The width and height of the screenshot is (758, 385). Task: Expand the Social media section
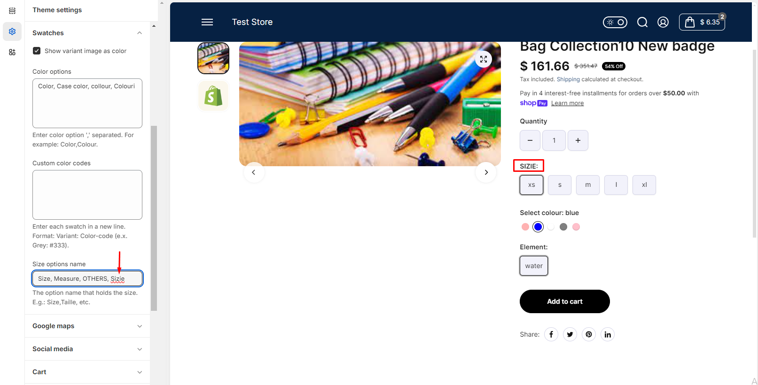(87, 349)
